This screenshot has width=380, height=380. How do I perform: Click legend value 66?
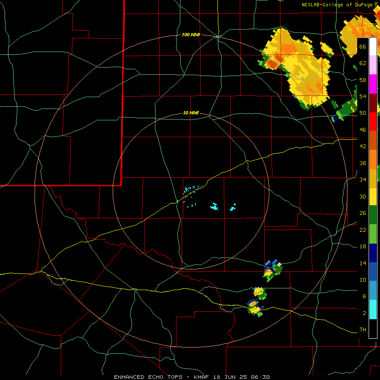pyautogui.click(x=363, y=47)
